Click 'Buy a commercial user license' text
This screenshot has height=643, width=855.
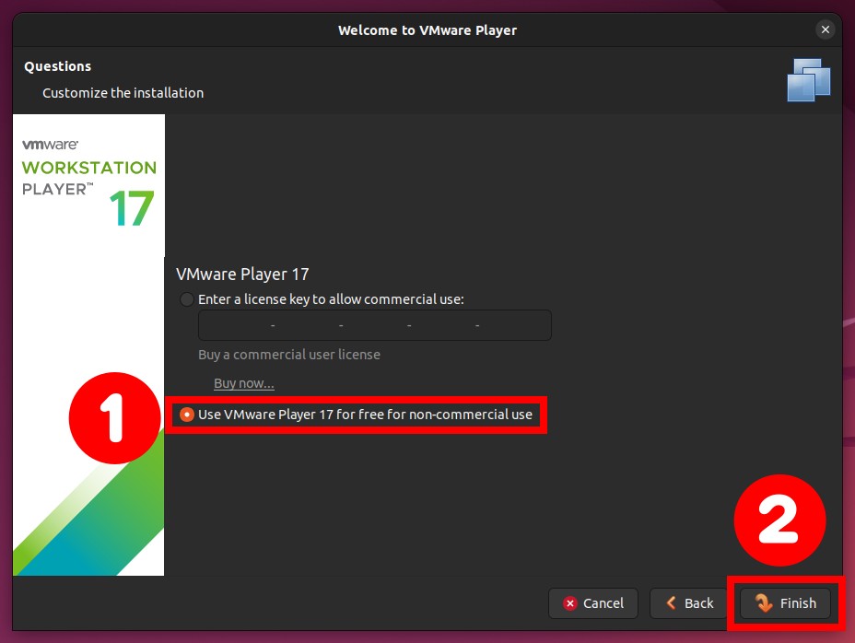[x=289, y=355]
